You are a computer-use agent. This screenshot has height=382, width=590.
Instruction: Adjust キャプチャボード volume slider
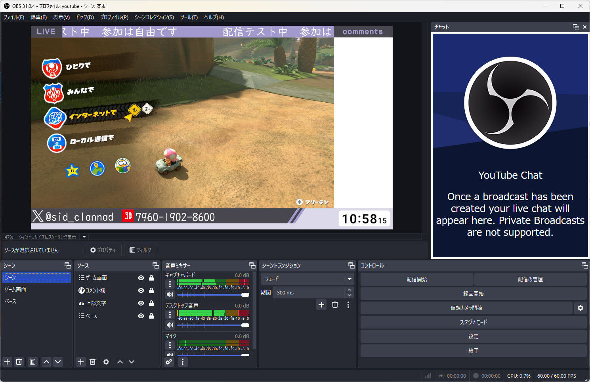[x=213, y=295]
